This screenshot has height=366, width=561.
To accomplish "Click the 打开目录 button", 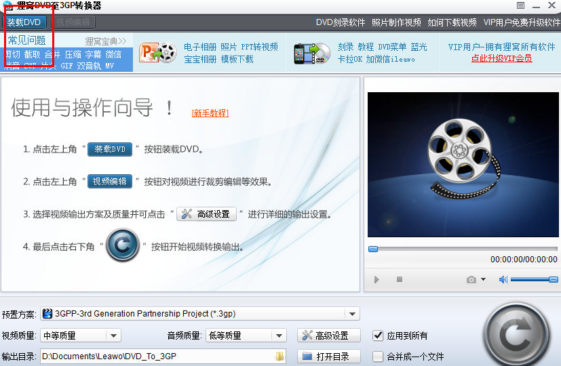I will tap(329, 356).
